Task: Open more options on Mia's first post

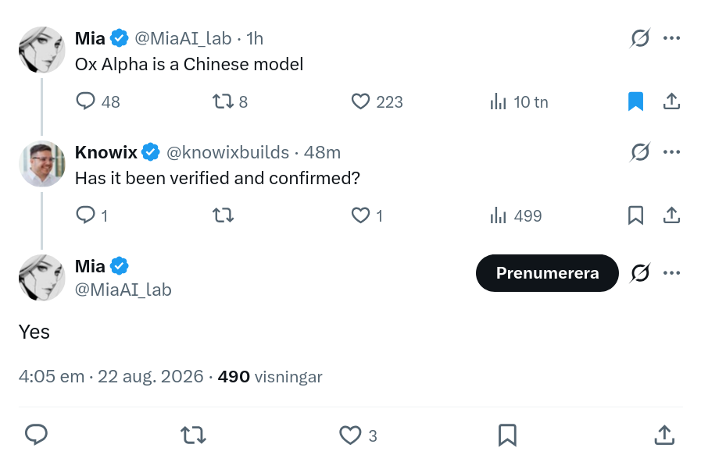Action: [x=671, y=38]
